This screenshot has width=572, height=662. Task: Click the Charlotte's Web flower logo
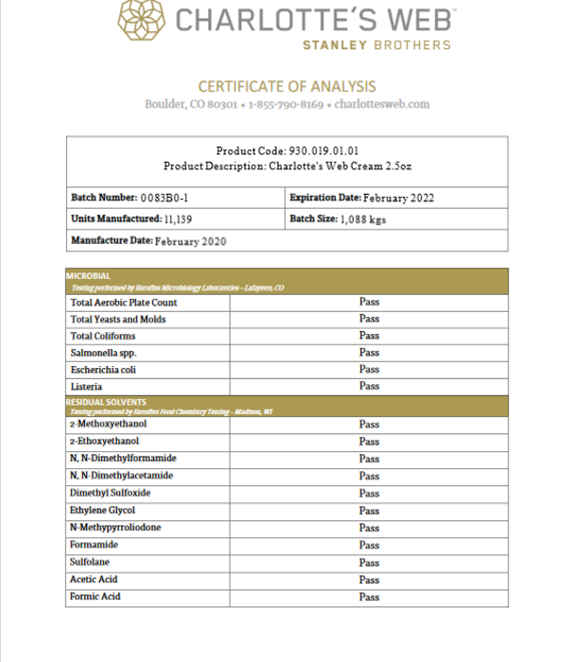coord(142,20)
